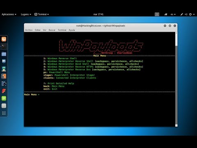This screenshot has height=148, width=197.
Task: Click "Connected Interpreter Clients" text
Action: (x=76, y=78)
